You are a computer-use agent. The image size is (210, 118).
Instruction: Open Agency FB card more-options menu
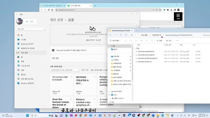point(71,77)
